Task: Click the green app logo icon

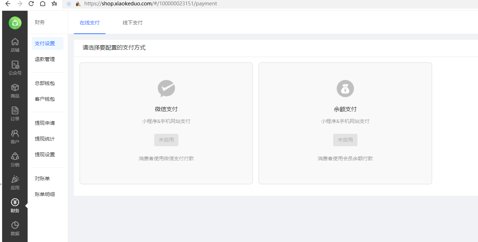Action: (x=15, y=23)
